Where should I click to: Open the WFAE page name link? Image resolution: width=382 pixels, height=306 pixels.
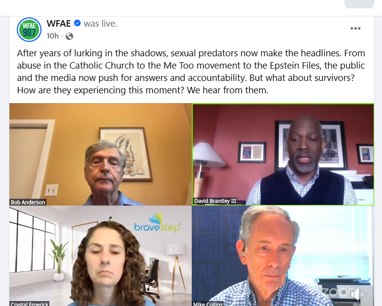59,24
